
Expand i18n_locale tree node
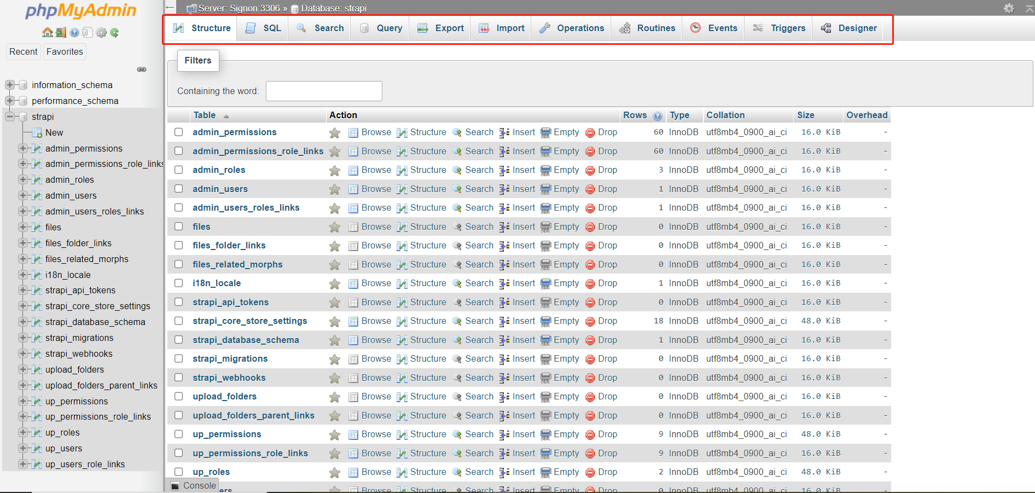tap(23, 275)
